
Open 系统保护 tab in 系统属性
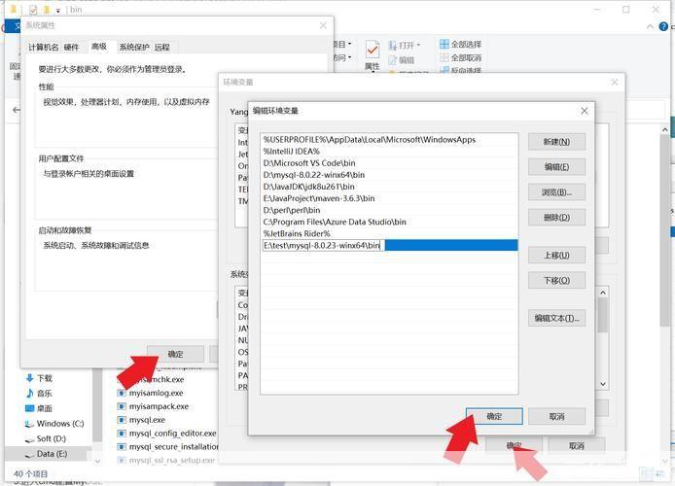(134, 47)
